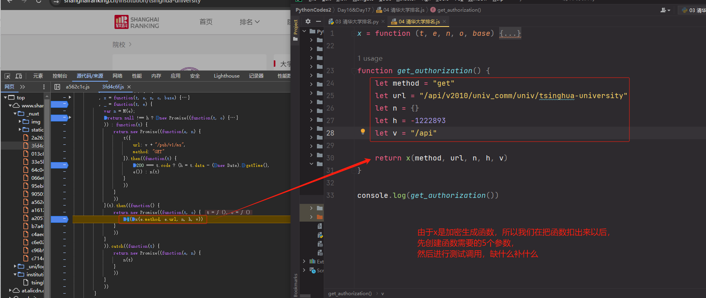Switch to the 元素 DevTools tab
Screen dimensions: 706x298
coord(38,76)
